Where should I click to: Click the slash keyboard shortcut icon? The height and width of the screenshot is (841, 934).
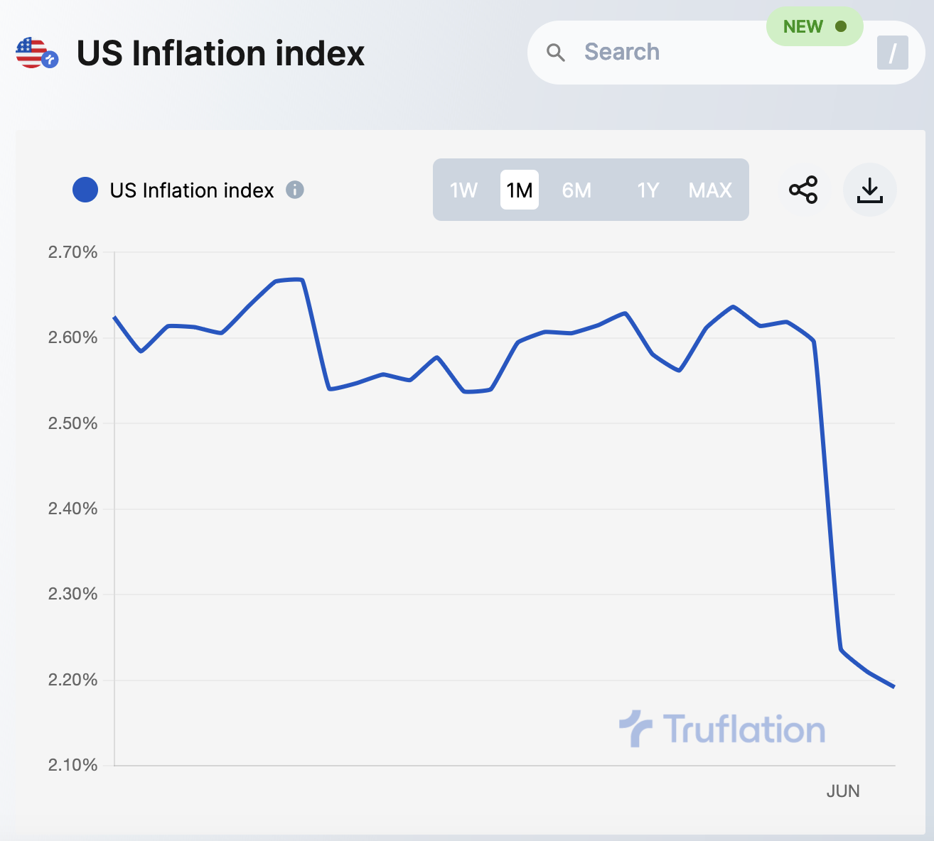coord(892,53)
